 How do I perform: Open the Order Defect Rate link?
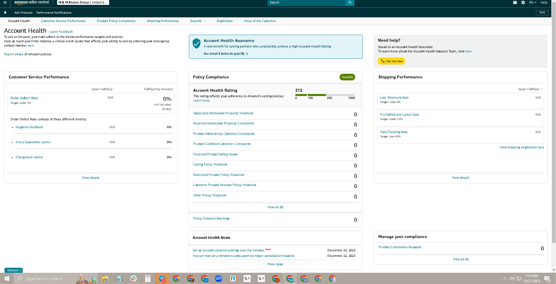(x=24, y=98)
